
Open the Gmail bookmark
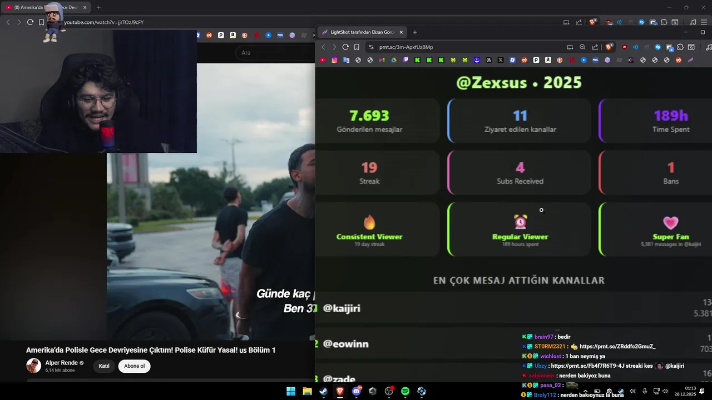coord(382,60)
